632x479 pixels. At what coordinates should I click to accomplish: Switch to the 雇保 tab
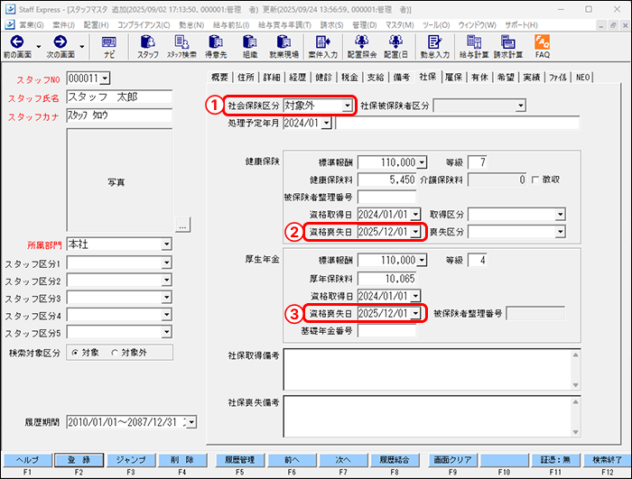point(453,77)
